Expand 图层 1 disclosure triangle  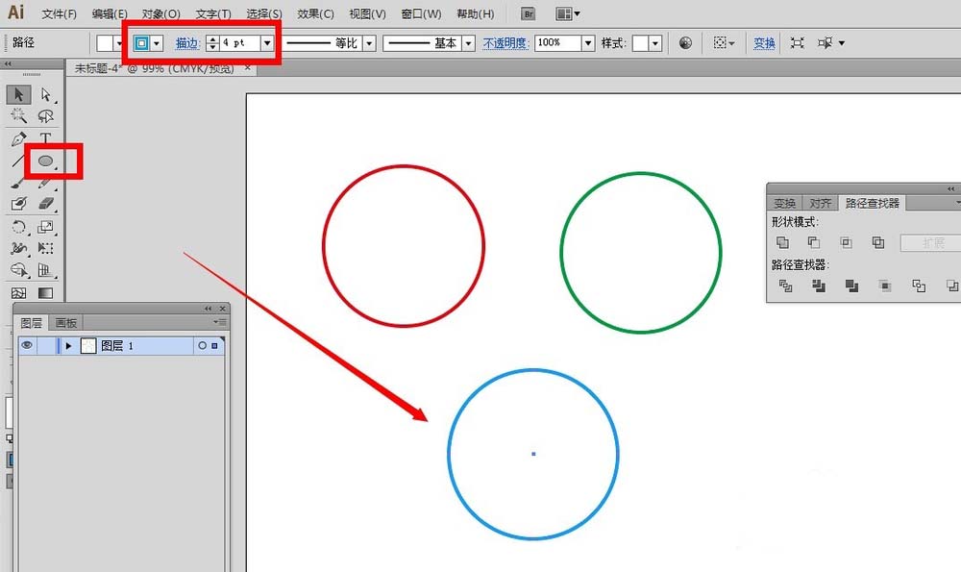pos(68,346)
